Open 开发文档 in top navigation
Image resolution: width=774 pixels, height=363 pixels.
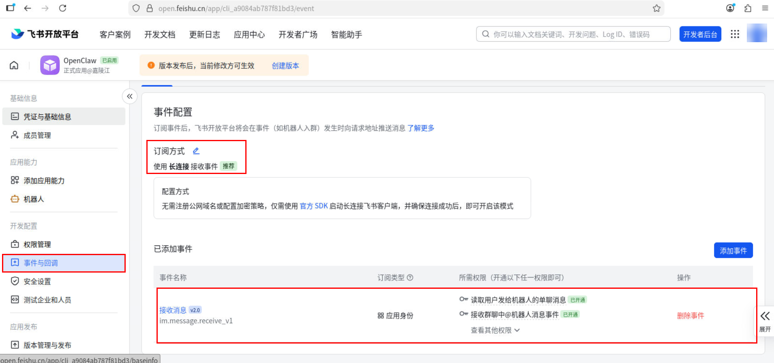160,34
